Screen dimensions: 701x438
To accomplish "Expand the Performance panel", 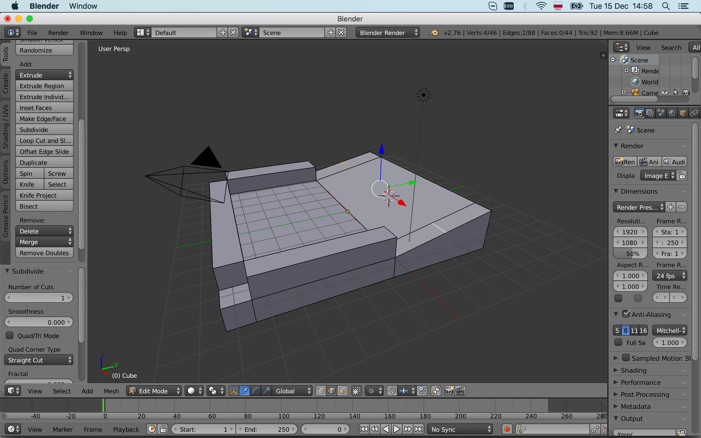I will tap(640, 382).
